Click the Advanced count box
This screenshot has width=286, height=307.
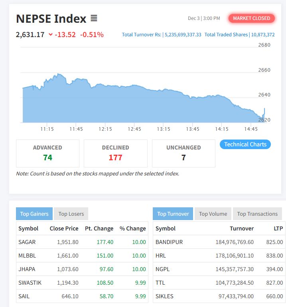47,153
